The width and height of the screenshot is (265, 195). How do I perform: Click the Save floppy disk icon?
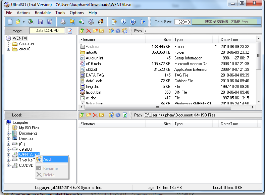40,22
